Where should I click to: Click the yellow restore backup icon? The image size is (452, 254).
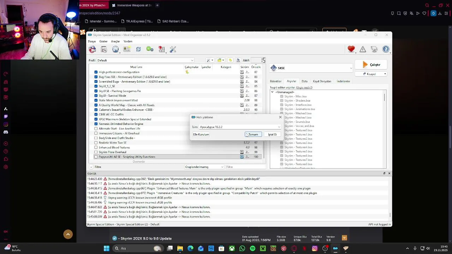230,60
